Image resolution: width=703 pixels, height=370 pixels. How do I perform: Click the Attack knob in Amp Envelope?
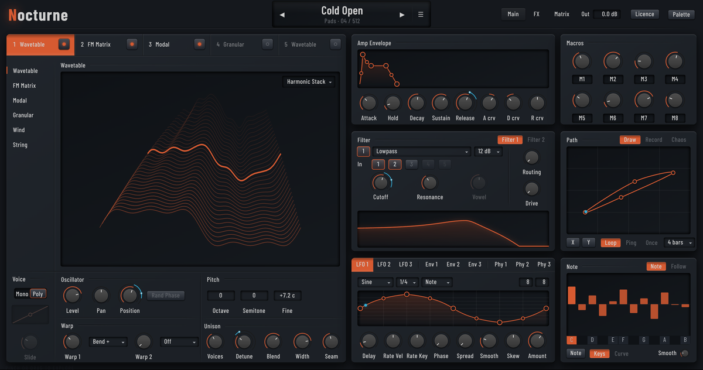[368, 103]
